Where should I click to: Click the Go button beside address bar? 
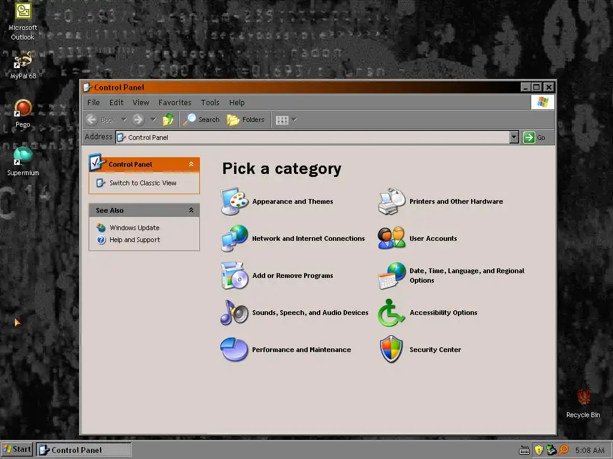(x=535, y=137)
